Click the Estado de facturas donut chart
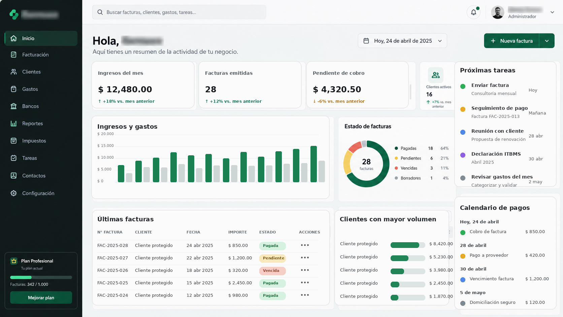Image resolution: width=563 pixels, height=317 pixels. point(366,164)
